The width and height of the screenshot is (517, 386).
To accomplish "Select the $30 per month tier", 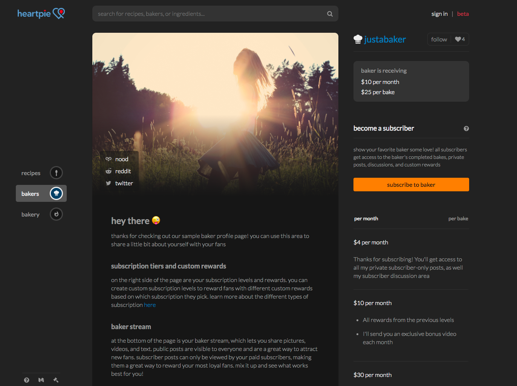I will click(372, 375).
